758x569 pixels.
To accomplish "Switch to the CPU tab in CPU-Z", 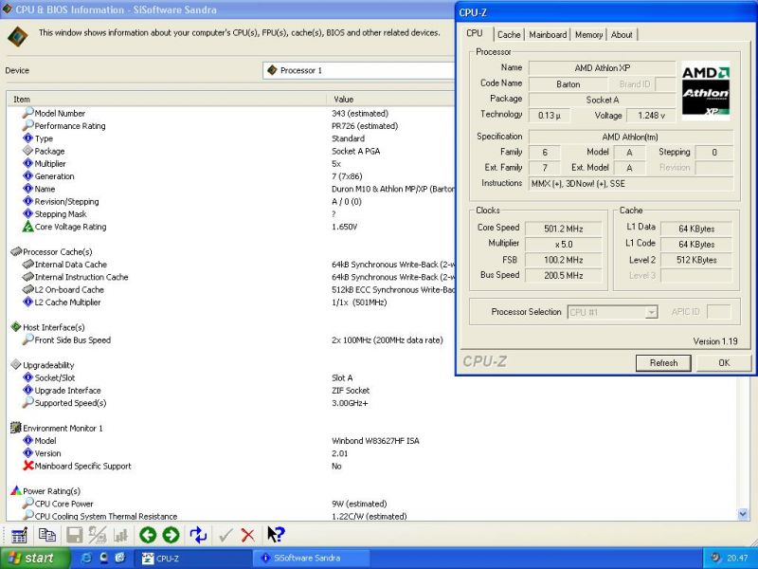I will tap(475, 33).
